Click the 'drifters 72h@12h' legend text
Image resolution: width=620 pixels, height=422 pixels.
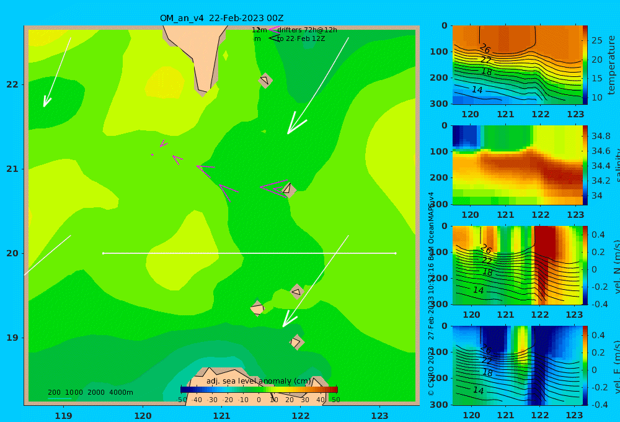coord(307,30)
